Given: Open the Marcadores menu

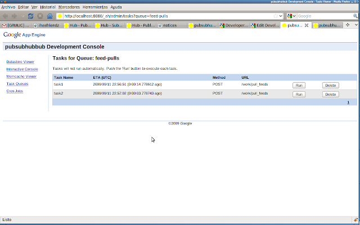Looking at the screenshot, I should coord(69,7).
